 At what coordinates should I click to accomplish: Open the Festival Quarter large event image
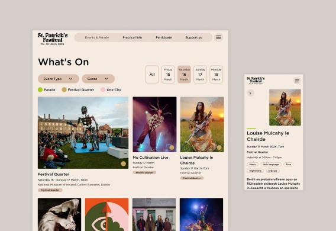(83, 133)
